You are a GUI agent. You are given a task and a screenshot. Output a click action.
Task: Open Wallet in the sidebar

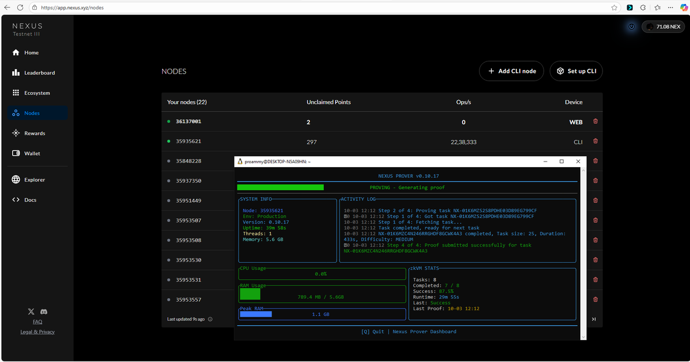[x=26, y=153]
